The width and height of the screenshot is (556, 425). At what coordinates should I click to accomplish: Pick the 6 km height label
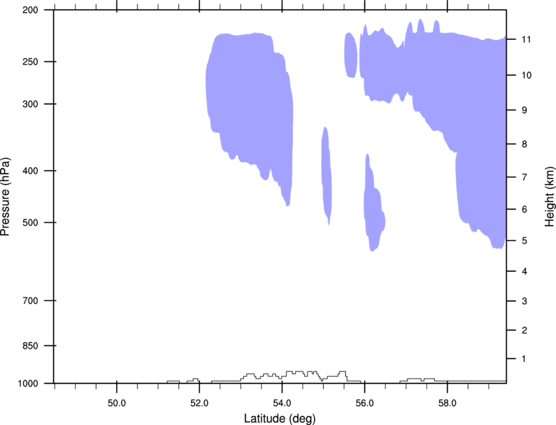tap(525, 209)
